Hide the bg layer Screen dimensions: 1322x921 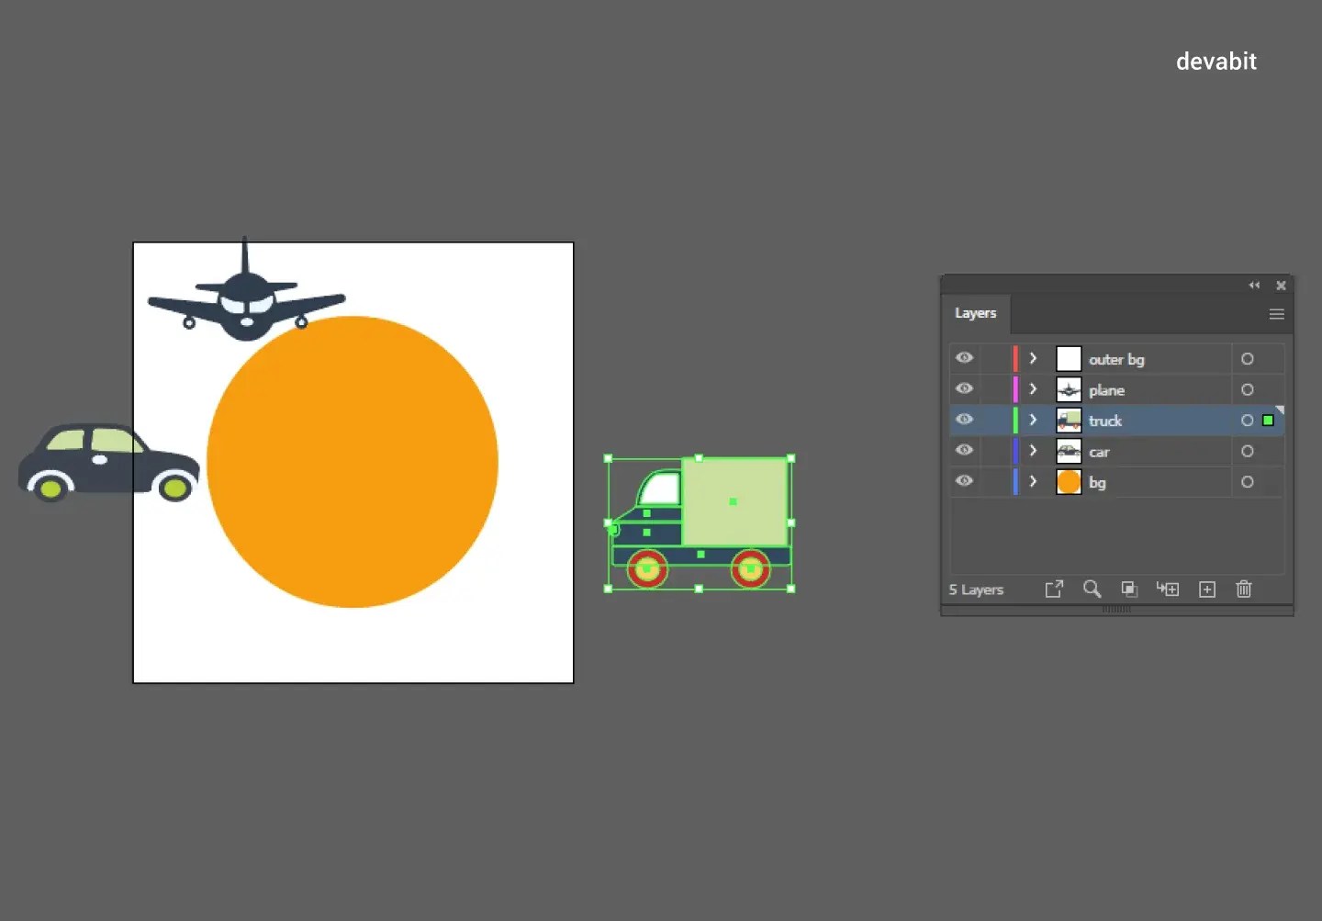(964, 481)
